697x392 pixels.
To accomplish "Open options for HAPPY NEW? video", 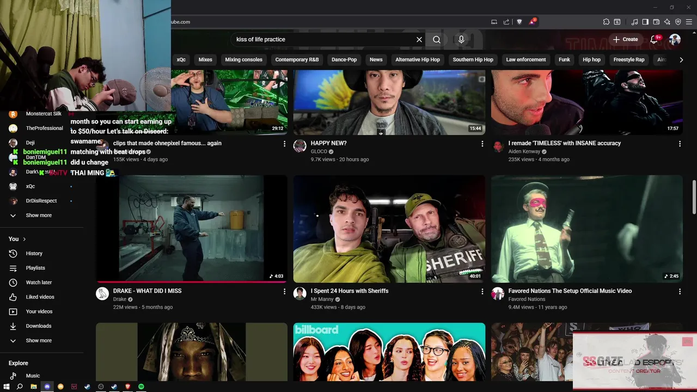I will (482, 144).
